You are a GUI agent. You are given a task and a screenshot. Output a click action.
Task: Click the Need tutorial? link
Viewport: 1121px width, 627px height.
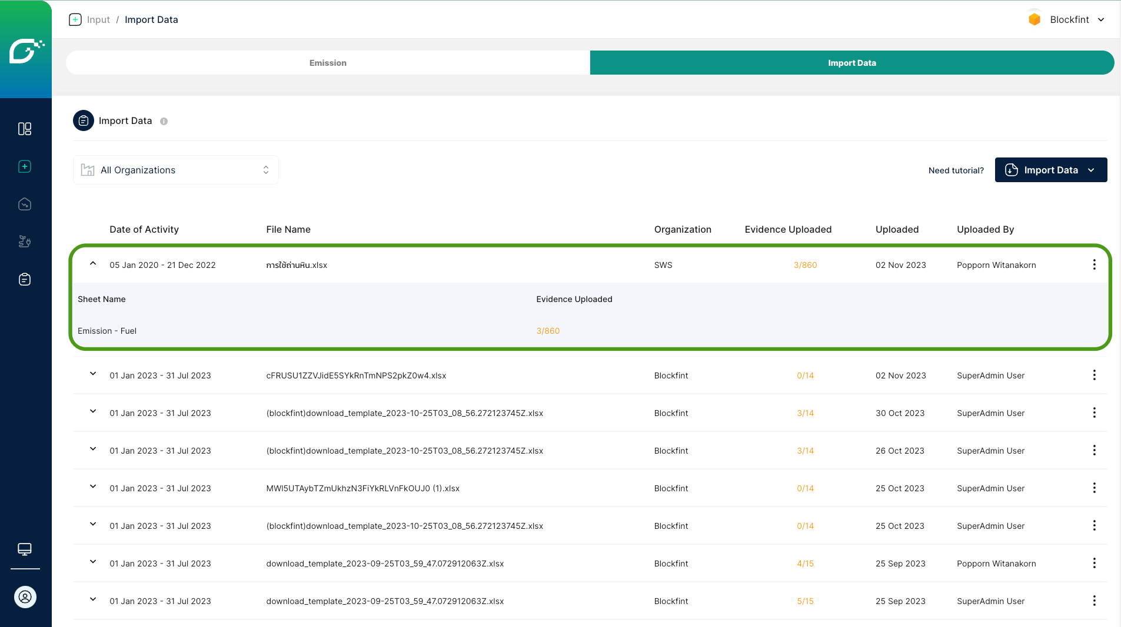pyautogui.click(x=956, y=170)
